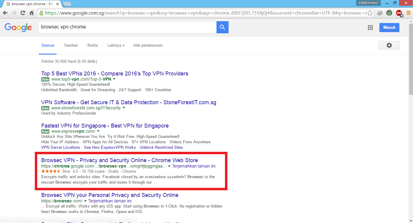Screen dimensions: 413x223
Task: Click the browser back arrow
Action: pos(5,13)
